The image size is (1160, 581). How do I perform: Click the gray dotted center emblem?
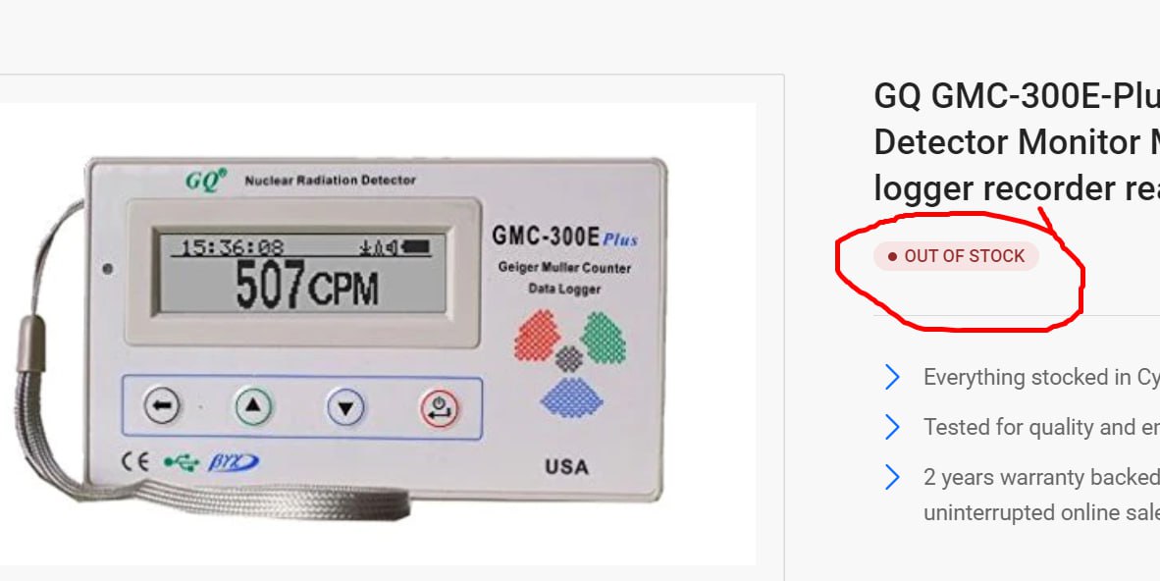point(569,359)
